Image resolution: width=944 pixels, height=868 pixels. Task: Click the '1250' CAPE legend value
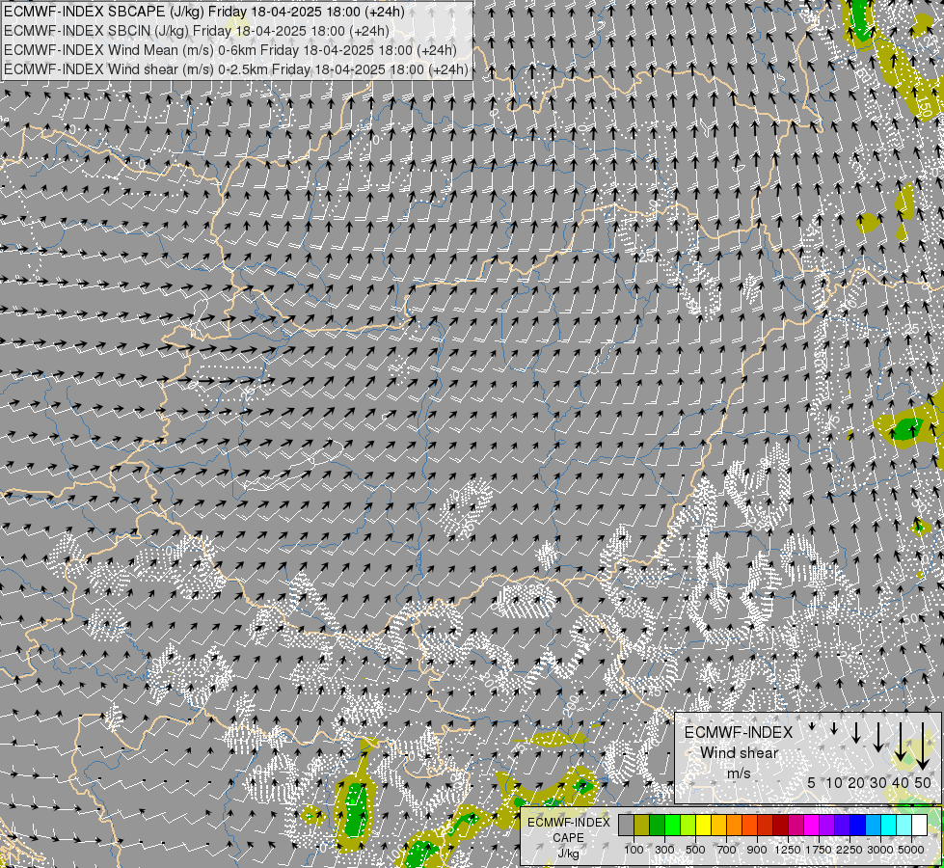(x=788, y=850)
